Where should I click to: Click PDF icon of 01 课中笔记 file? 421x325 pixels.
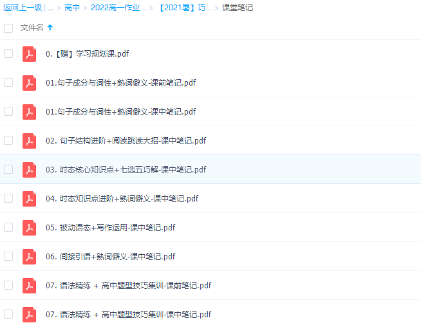29,112
